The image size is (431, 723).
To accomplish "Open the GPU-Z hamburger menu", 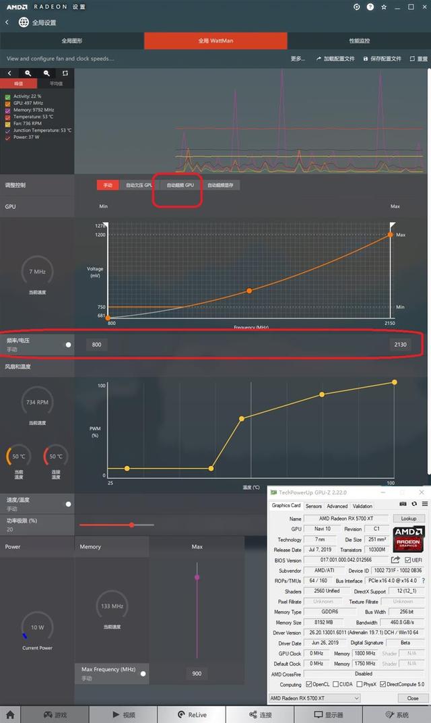I will 424,504.
